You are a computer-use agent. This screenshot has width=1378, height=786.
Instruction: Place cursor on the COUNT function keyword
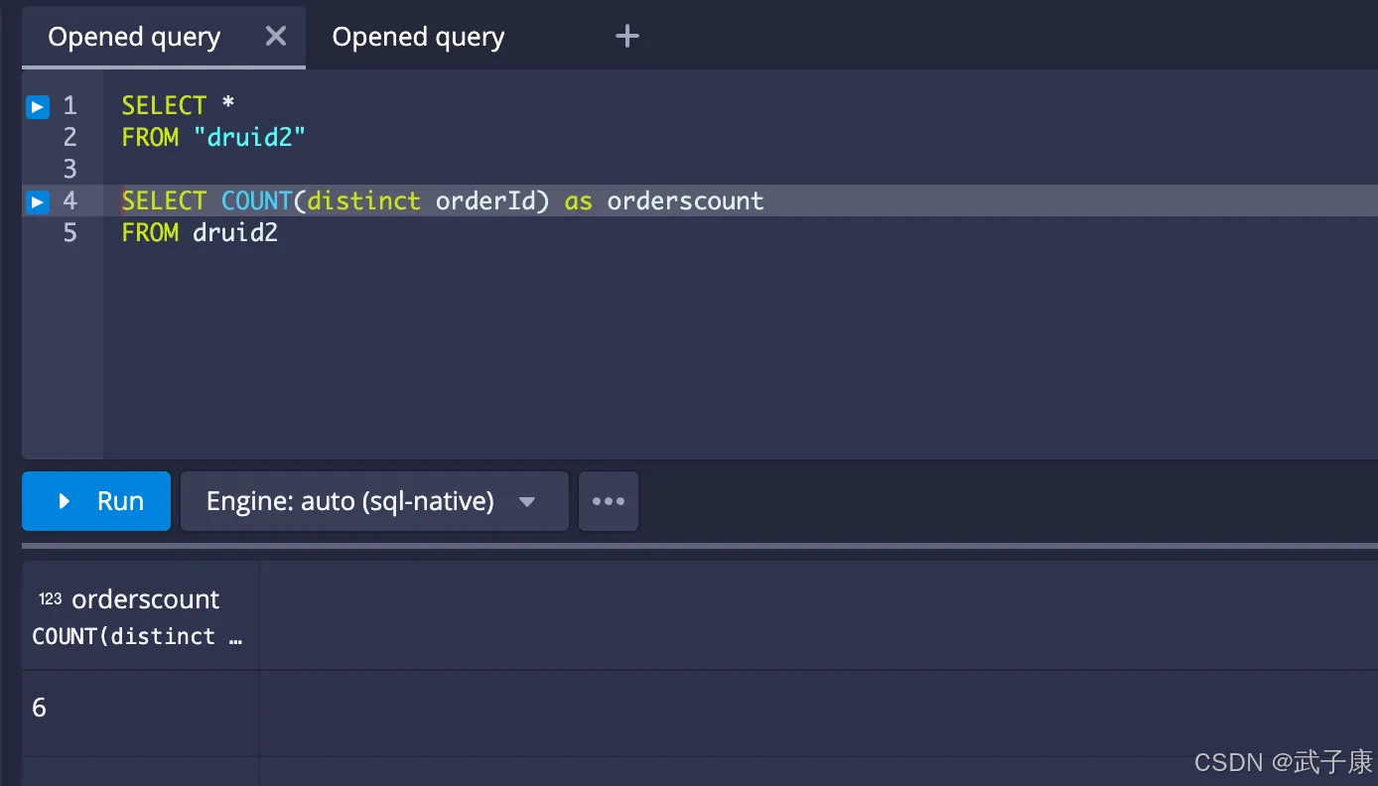(x=256, y=200)
